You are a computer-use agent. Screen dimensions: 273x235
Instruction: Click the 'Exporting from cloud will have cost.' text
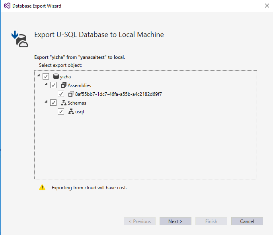89,188
